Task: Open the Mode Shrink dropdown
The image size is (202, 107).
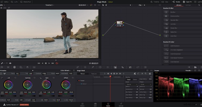Action: coord(132,84)
